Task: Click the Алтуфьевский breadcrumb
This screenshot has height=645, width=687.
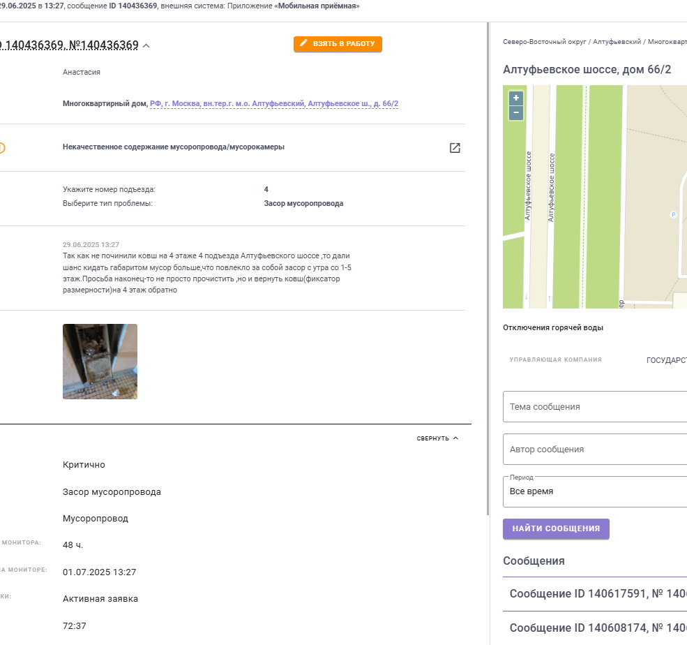Action: [x=617, y=42]
